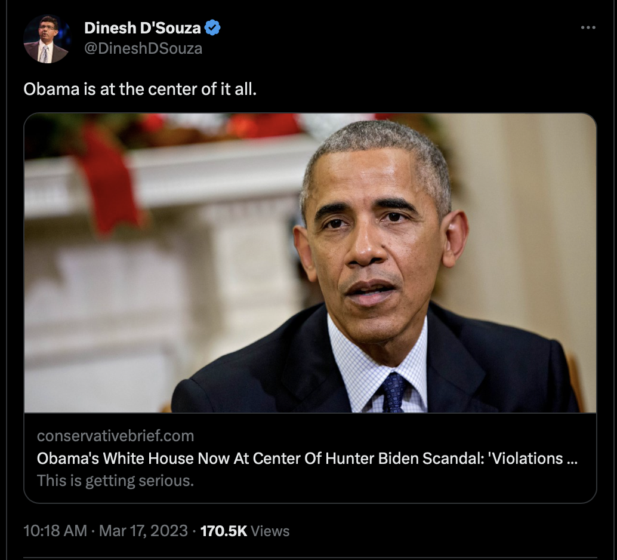Select the tweet text about Obama

[140, 89]
